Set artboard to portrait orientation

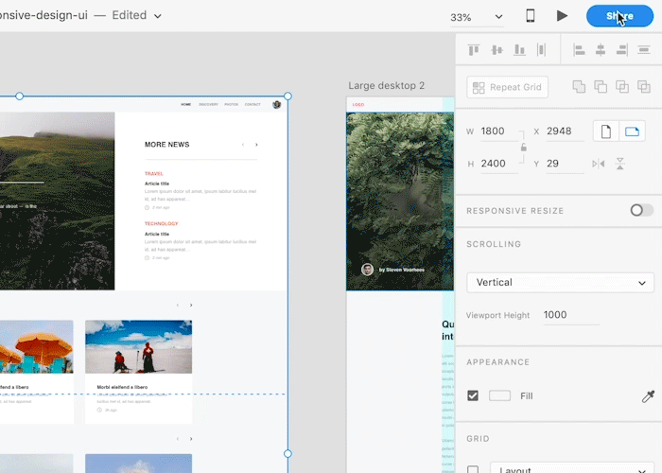606,131
